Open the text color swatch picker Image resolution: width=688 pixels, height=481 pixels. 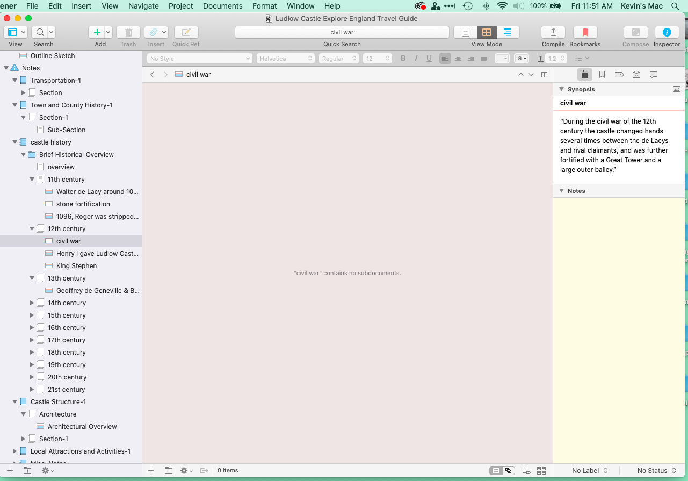[502, 59]
